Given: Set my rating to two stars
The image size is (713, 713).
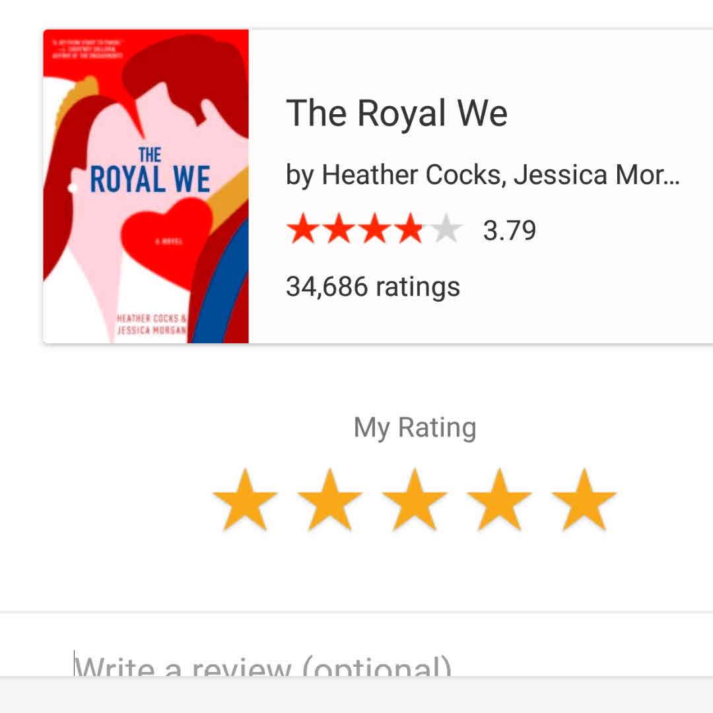Looking at the screenshot, I should point(329,500).
